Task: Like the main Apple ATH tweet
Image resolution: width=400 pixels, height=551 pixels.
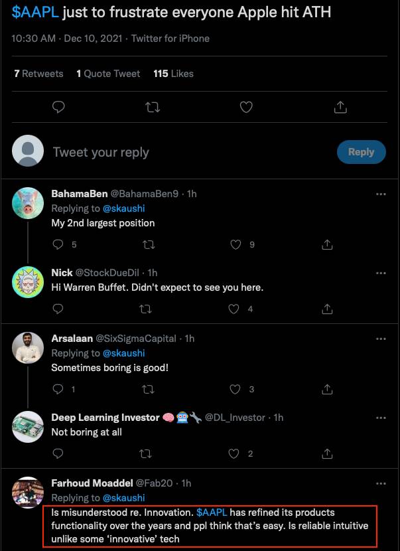Action: 246,107
